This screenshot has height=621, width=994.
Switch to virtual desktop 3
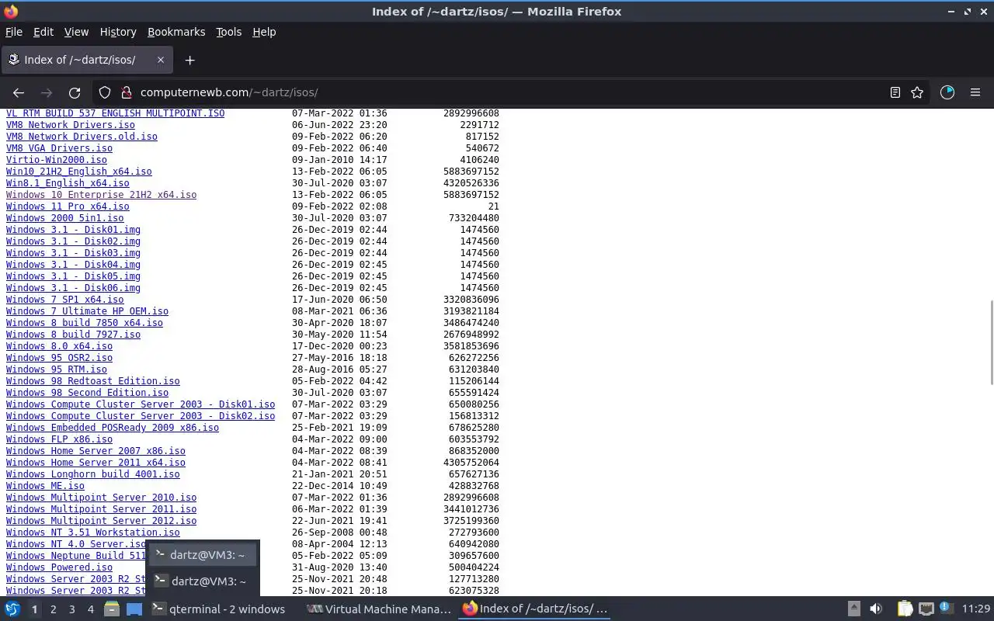tap(71, 609)
